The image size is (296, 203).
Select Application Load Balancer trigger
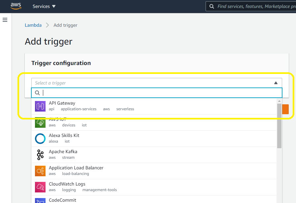154,171
